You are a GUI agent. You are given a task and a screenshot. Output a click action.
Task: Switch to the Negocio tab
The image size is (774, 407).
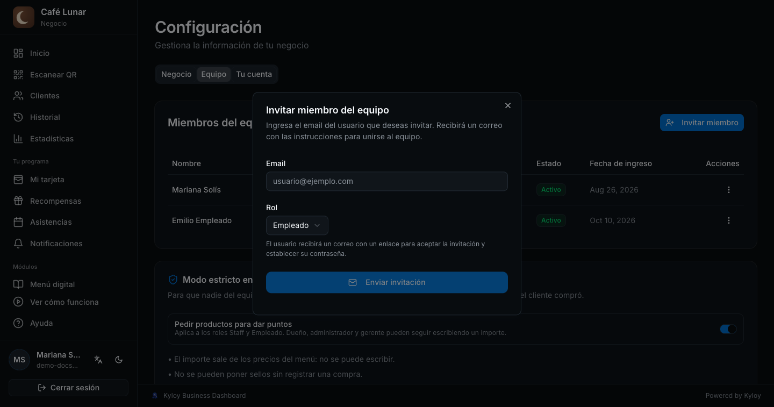point(176,74)
